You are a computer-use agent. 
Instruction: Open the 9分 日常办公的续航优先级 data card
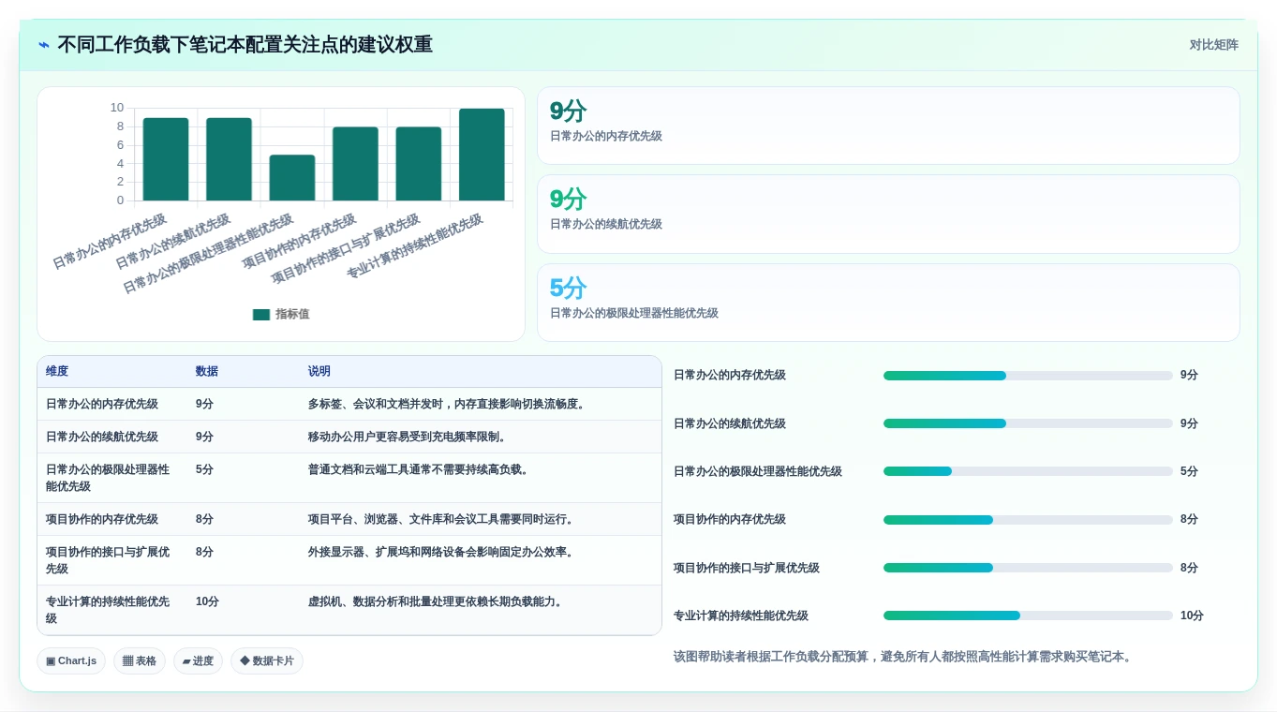click(x=888, y=214)
